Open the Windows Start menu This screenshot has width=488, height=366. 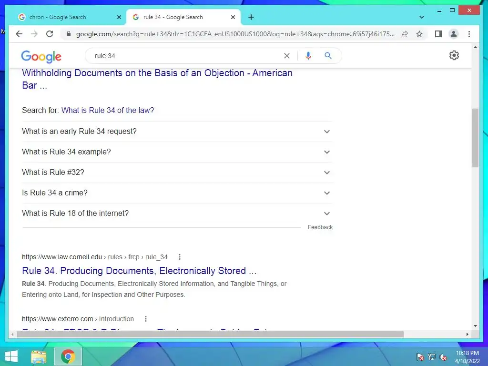point(11,356)
